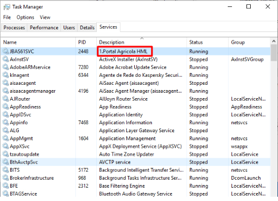Screen dimensions: 278x201
Task: Click the vertical scrollbar thumb
Action: [274, 53]
